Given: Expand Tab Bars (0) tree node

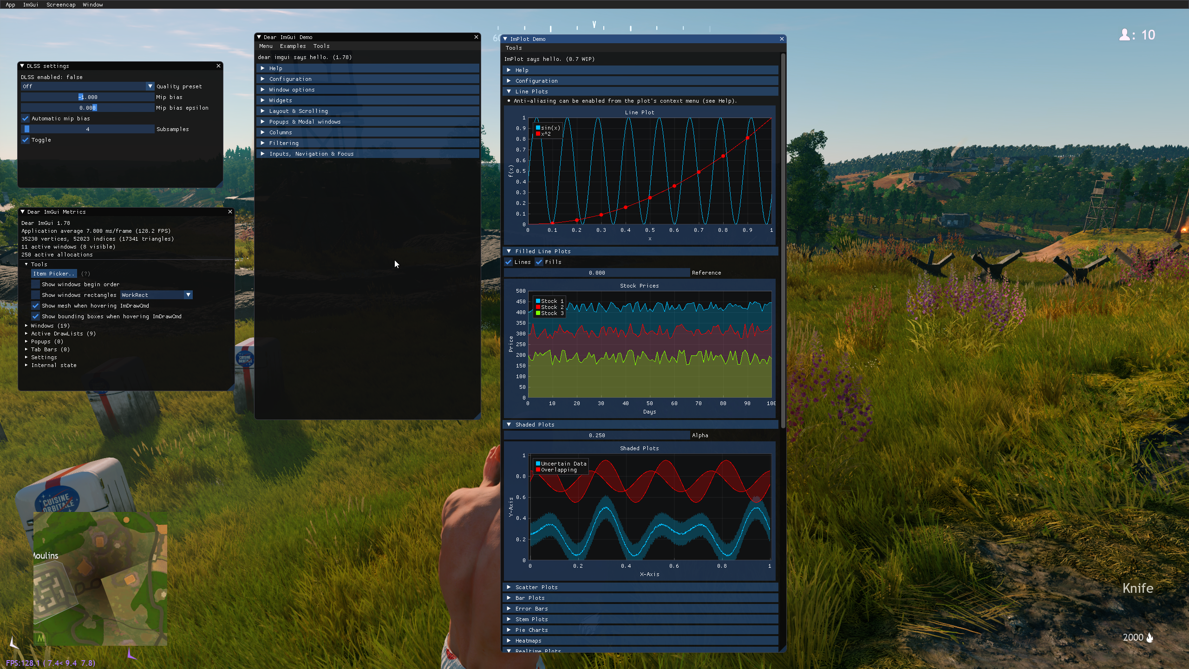Looking at the screenshot, I should point(26,349).
